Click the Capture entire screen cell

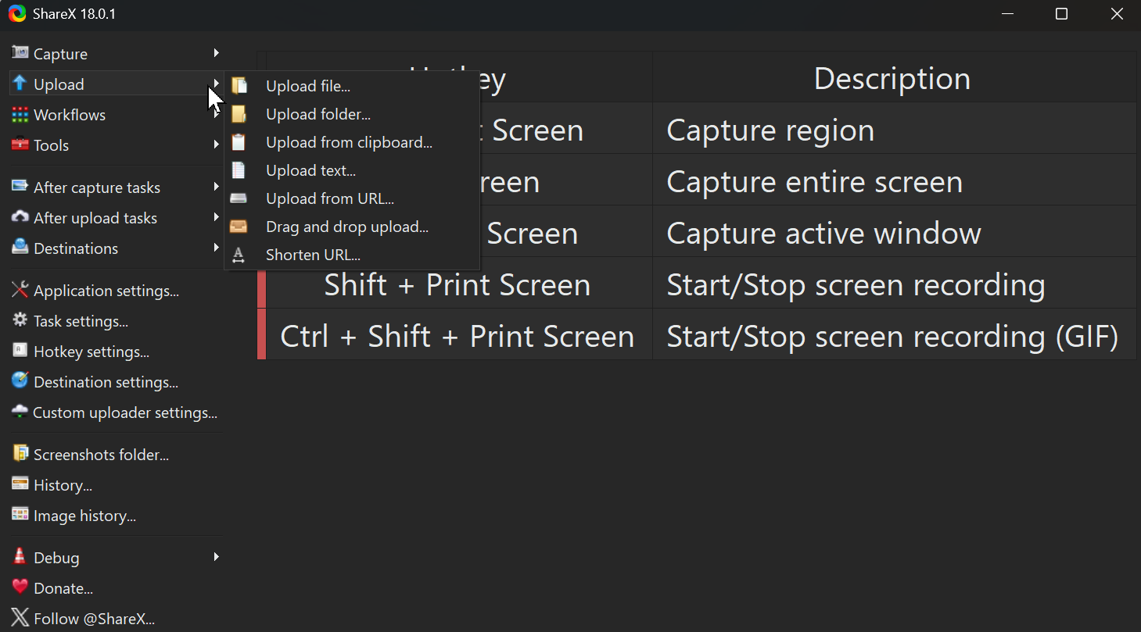[x=894, y=181]
